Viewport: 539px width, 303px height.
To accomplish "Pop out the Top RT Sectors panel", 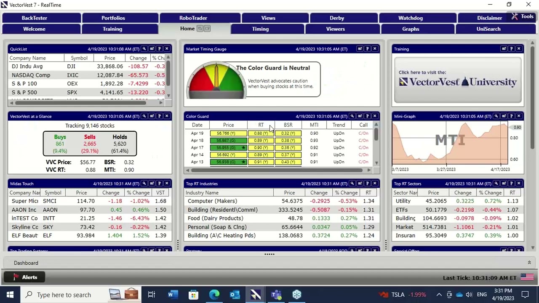I will (504, 183).
